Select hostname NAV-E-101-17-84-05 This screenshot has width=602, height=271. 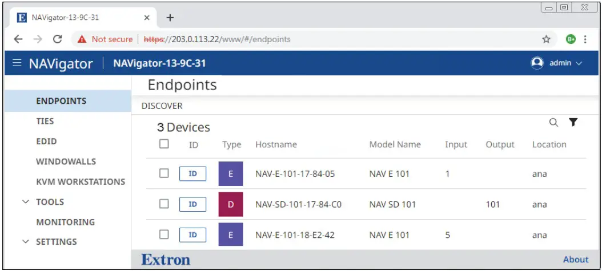coord(295,173)
